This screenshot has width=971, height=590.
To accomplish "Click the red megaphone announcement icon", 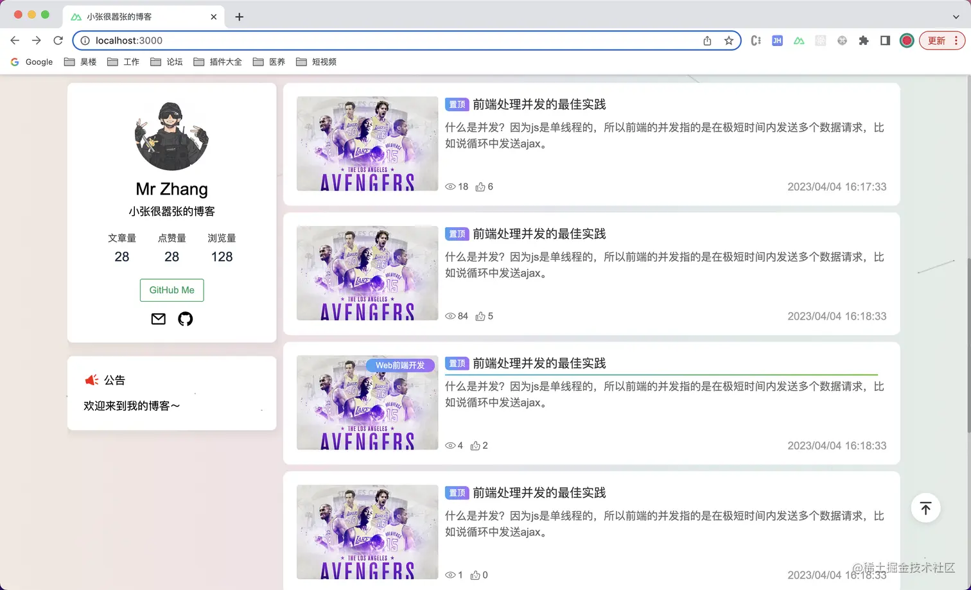I will [92, 380].
